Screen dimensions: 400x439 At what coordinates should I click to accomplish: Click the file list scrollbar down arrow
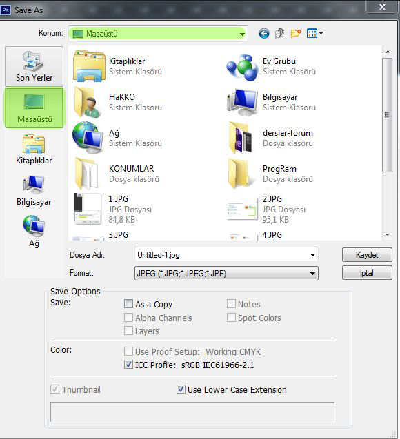pos(388,234)
